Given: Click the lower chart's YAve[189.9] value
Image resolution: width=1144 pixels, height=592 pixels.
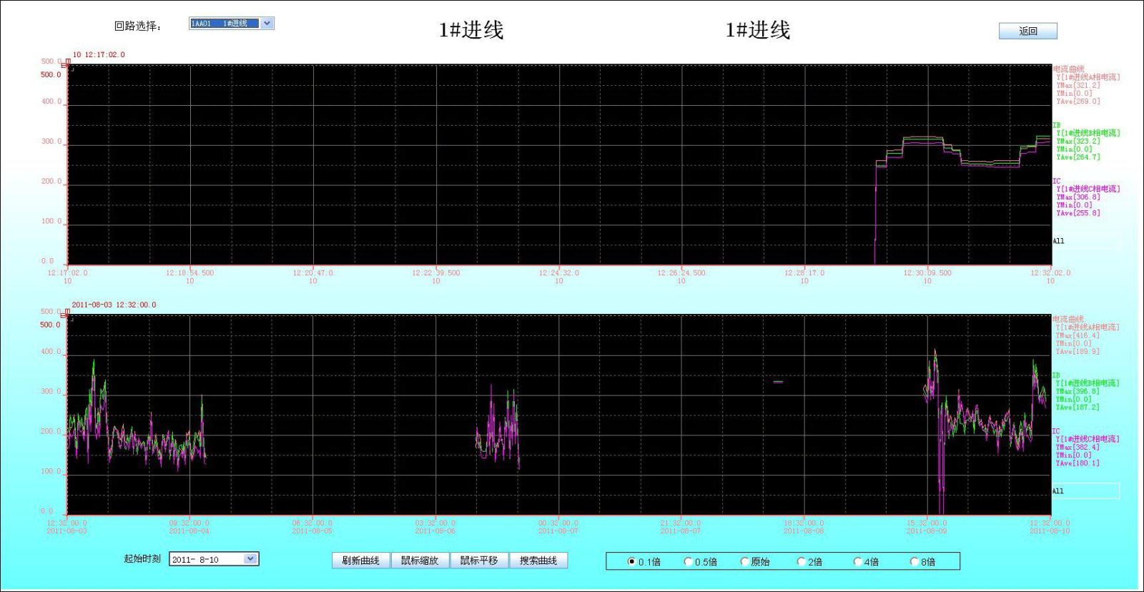Looking at the screenshot, I should click(x=1078, y=352).
